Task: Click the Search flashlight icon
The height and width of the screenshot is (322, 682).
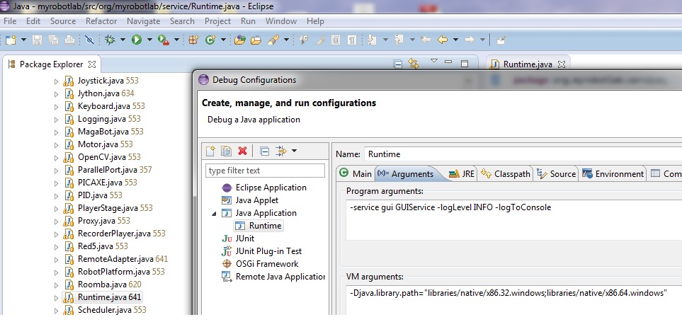Action: pos(273,40)
